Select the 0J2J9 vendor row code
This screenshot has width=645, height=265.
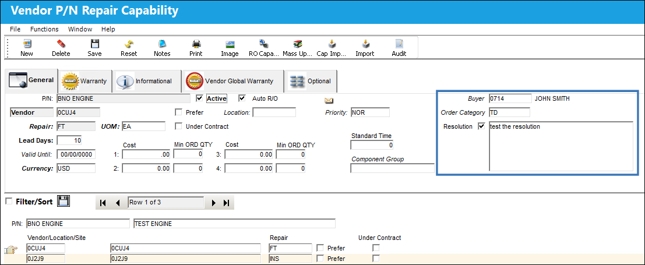click(x=45, y=259)
